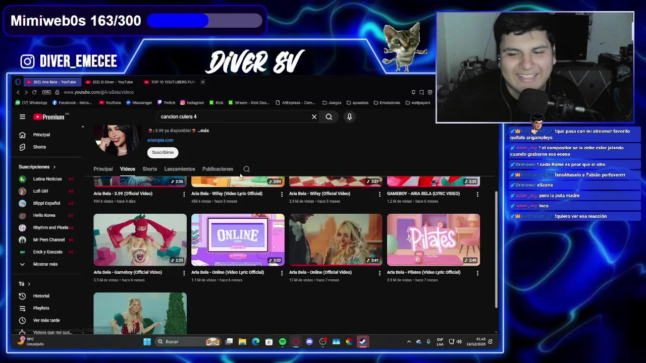Open options for Wifey (Video Lyric Official)
The image size is (646, 363).
click(x=282, y=194)
